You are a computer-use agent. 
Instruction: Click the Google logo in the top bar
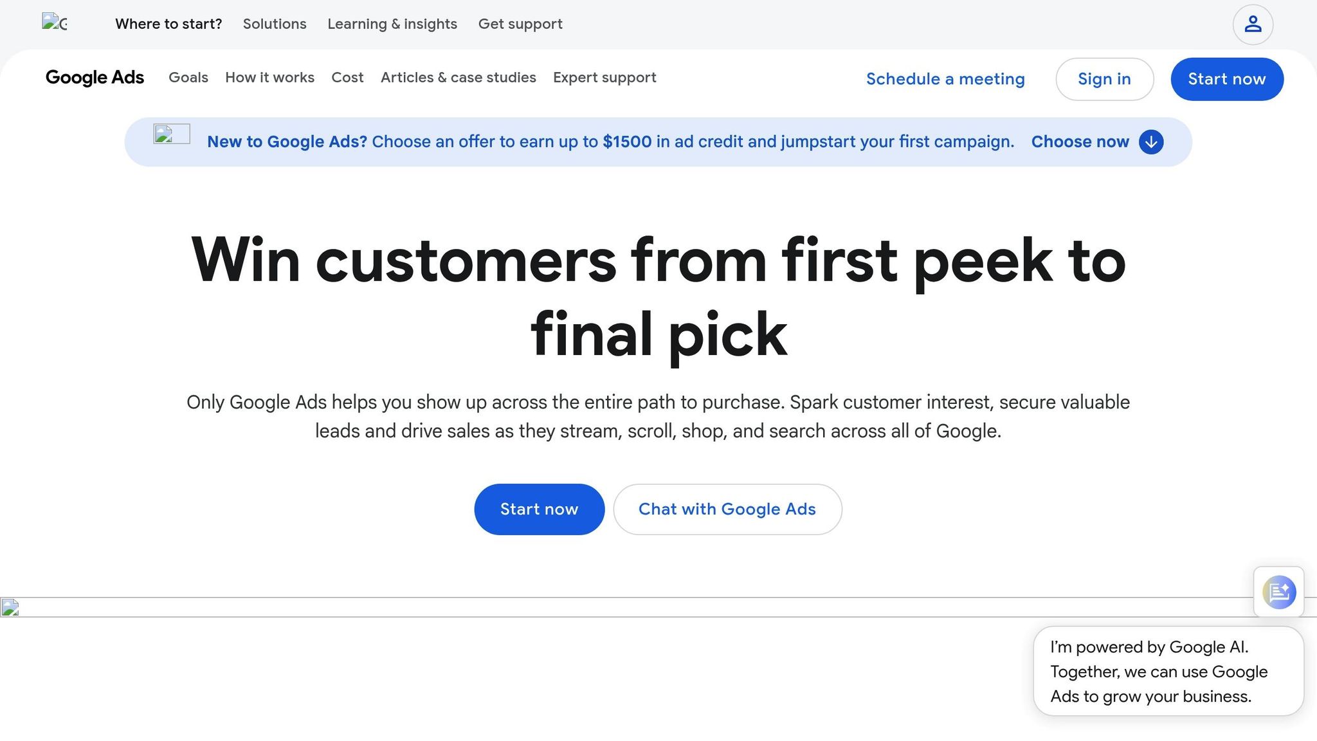pyautogui.click(x=57, y=24)
